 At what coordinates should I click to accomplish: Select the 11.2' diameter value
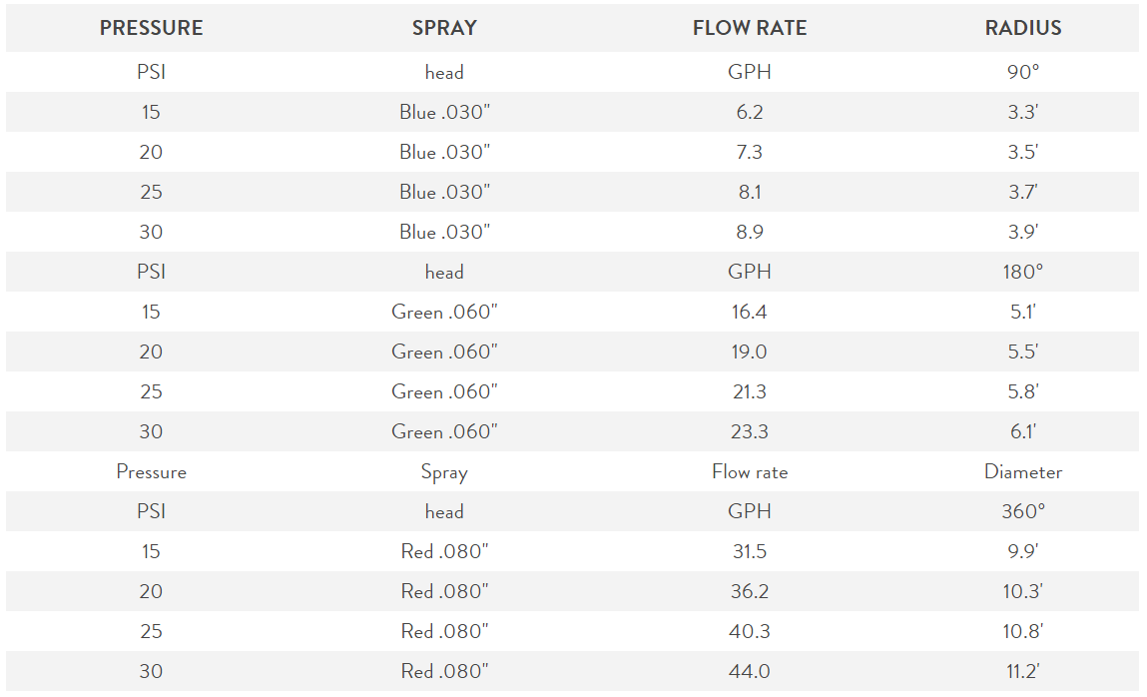tap(1022, 671)
